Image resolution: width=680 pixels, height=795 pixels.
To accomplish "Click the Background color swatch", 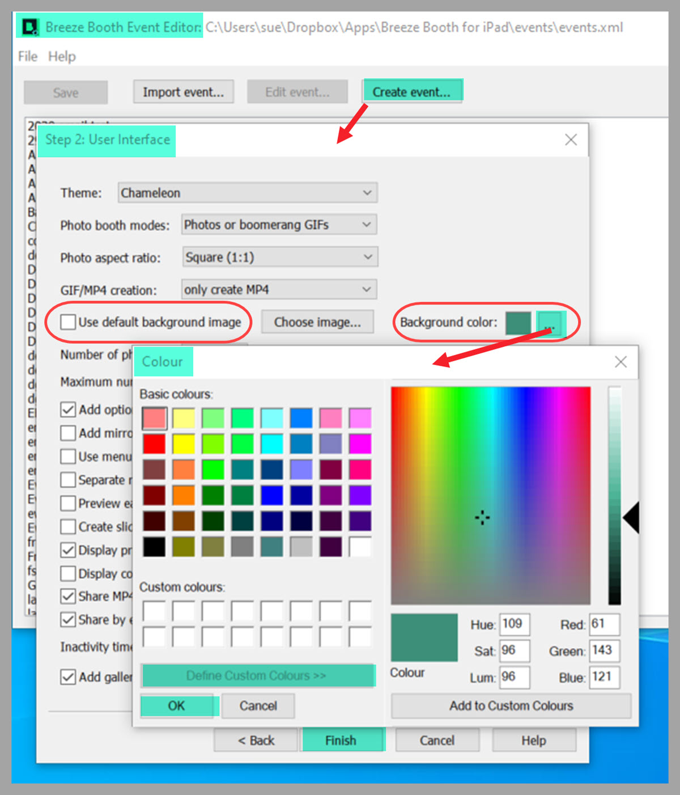I will pyautogui.click(x=518, y=323).
